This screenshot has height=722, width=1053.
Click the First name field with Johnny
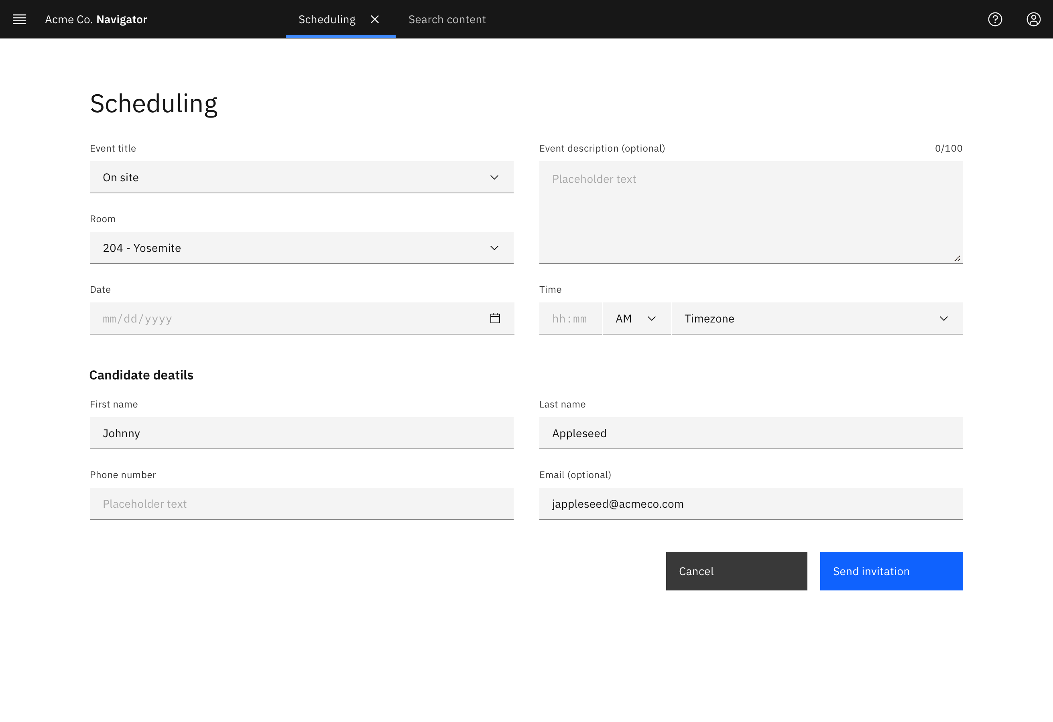pos(301,433)
